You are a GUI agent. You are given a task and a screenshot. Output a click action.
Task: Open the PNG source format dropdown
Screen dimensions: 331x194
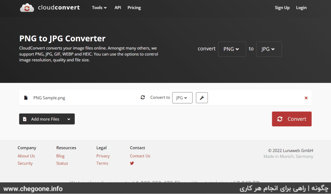232,49
